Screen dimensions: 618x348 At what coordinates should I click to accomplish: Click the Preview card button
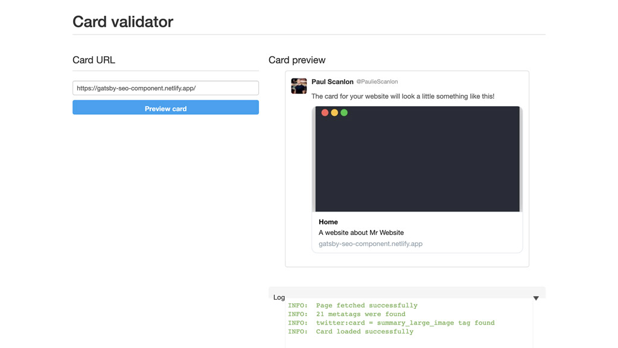(x=165, y=108)
